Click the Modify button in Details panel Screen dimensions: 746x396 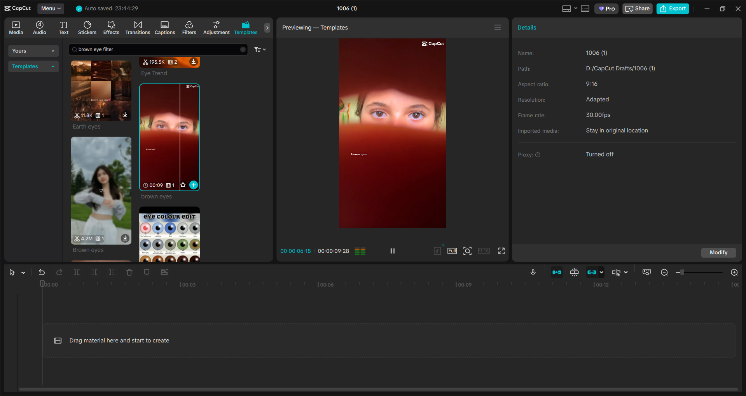tap(718, 253)
